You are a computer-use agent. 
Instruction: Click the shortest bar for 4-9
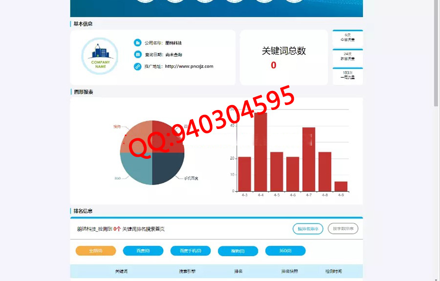pos(341,186)
